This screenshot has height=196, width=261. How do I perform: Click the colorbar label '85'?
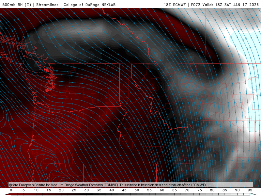(x=225, y=190)
